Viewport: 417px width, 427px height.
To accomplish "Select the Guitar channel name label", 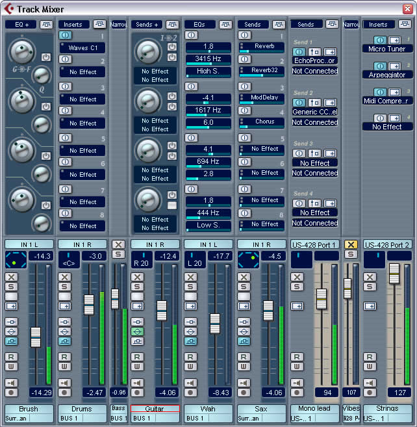I will pyautogui.click(x=154, y=409).
